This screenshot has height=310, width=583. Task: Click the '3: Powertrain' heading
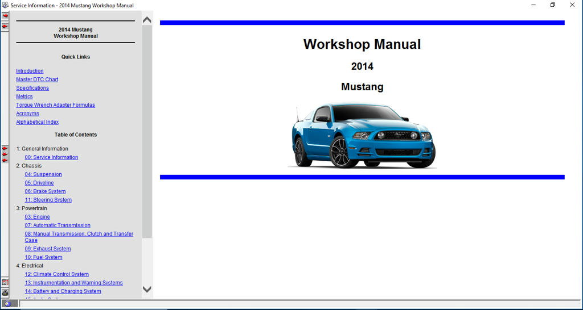(32, 208)
